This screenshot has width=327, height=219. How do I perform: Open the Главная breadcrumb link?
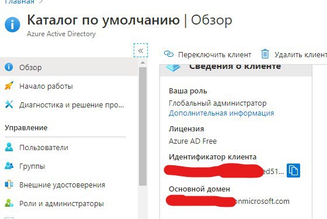coord(19,2)
